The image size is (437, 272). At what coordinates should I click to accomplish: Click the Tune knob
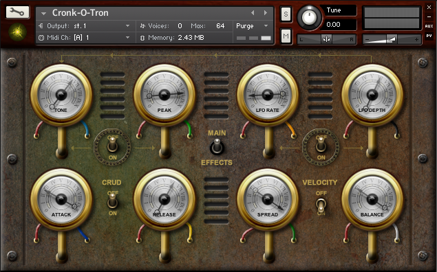[309, 18]
